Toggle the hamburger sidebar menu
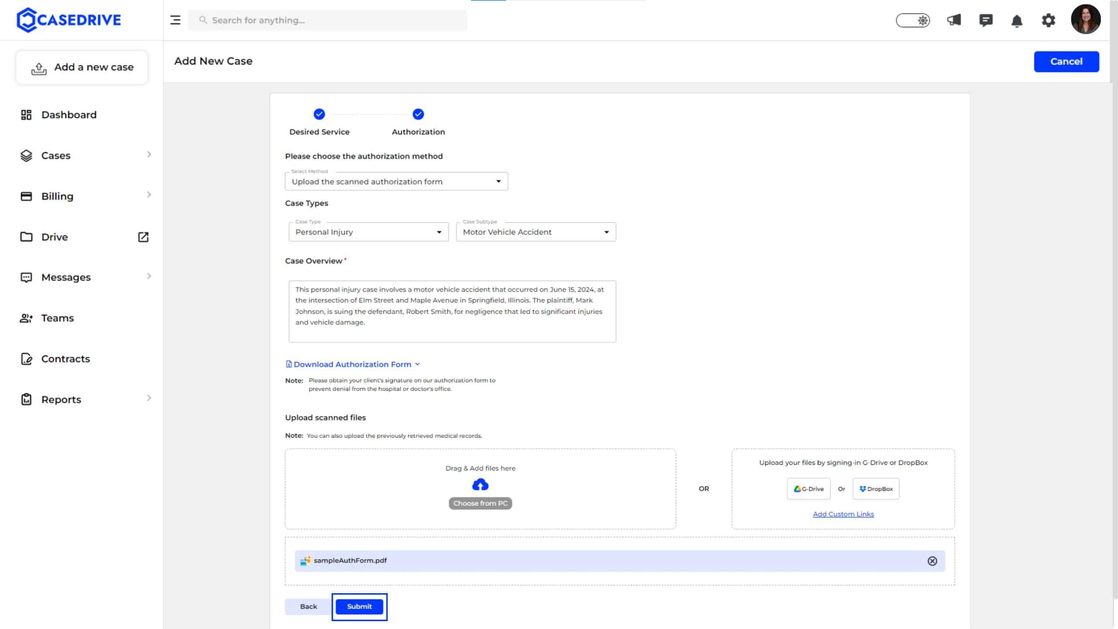This screenshot has height=629, width=1118. click(175, 20)
